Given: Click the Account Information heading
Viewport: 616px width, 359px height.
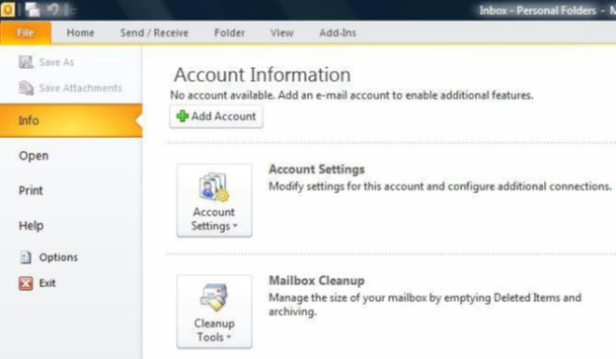Looking at the screenshot, I should 262,75.
